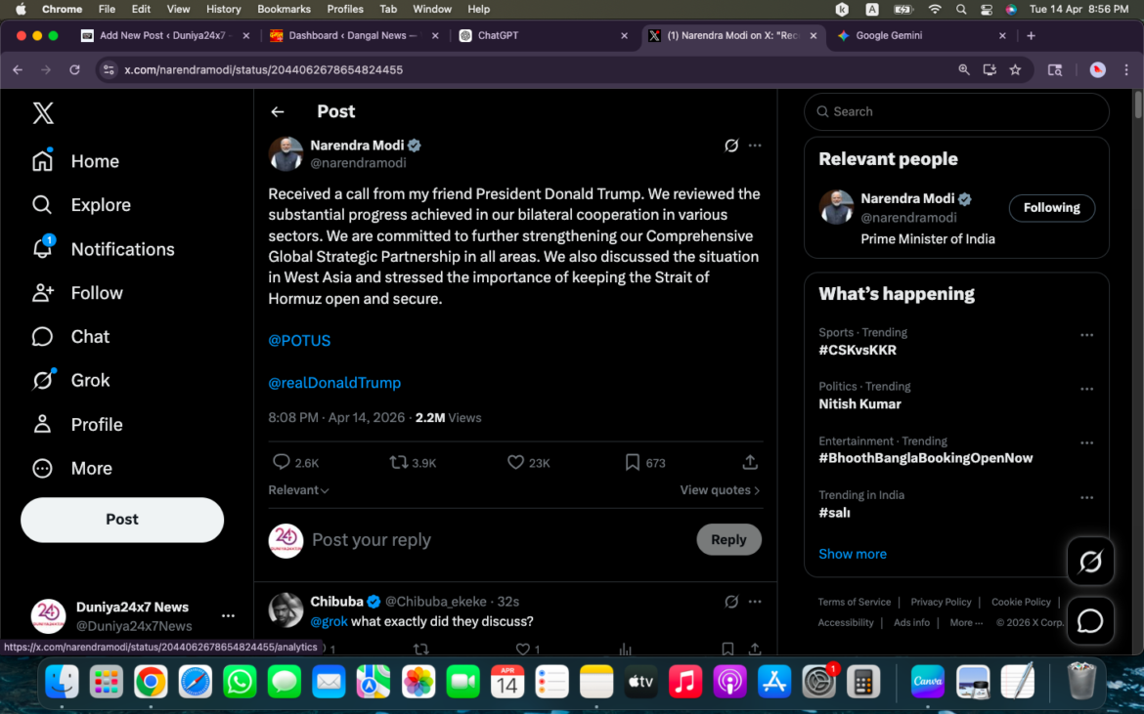Toggle the Following button for Narendra Modi

point(1051,208)
